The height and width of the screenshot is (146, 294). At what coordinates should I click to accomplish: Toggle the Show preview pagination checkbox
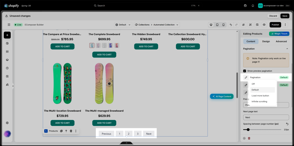point(245,71)
